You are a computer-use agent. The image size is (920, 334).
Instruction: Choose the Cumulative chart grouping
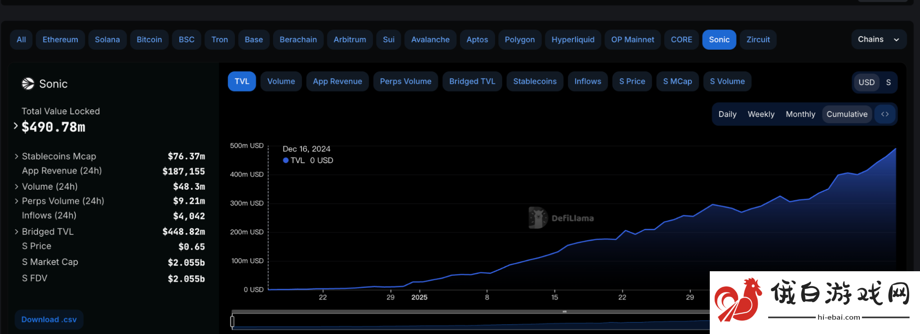(x=847, y=114)
